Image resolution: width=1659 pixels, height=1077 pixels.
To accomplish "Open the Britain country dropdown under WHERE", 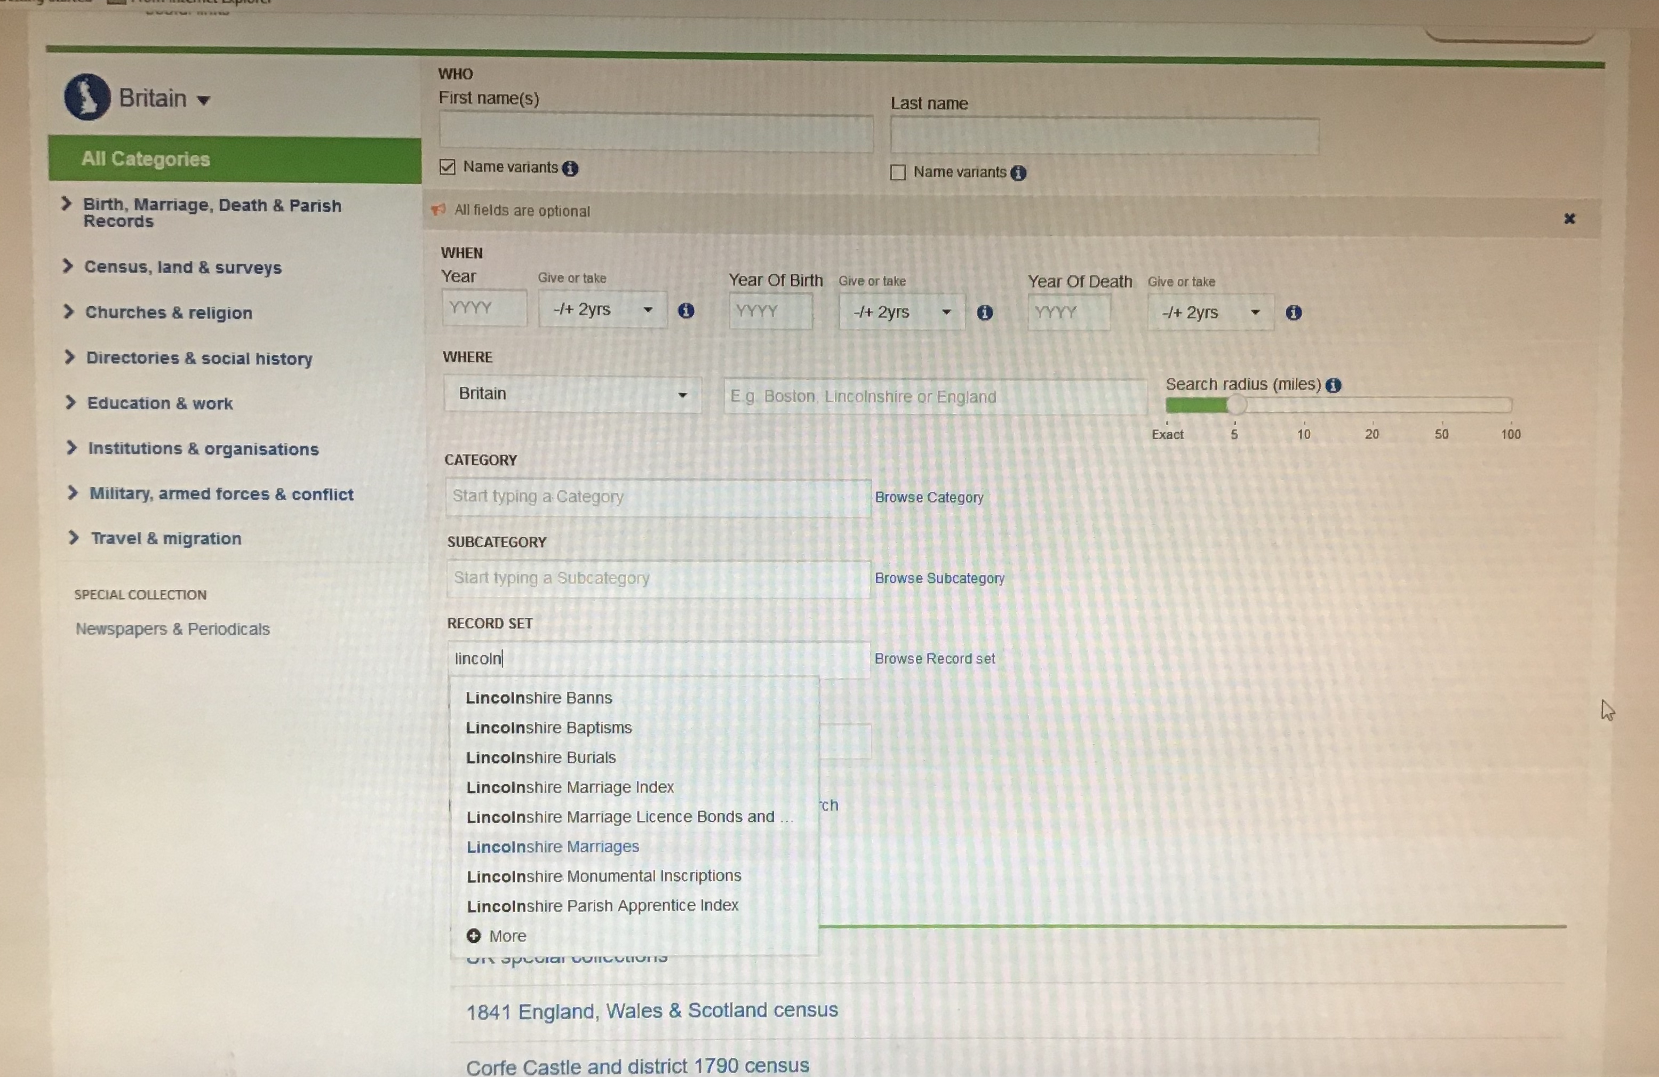I will click(572, 394).
